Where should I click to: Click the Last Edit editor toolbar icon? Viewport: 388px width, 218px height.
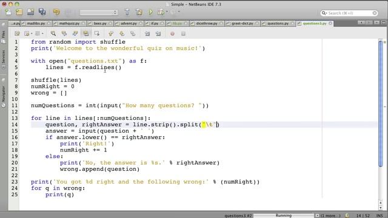point(17,34)
